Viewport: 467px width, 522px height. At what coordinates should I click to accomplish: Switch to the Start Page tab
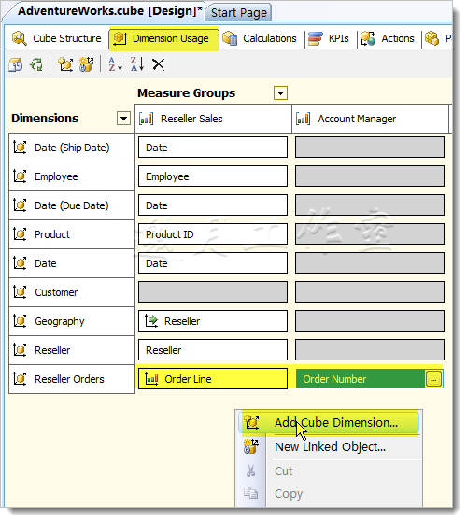[x=239, y=13]
